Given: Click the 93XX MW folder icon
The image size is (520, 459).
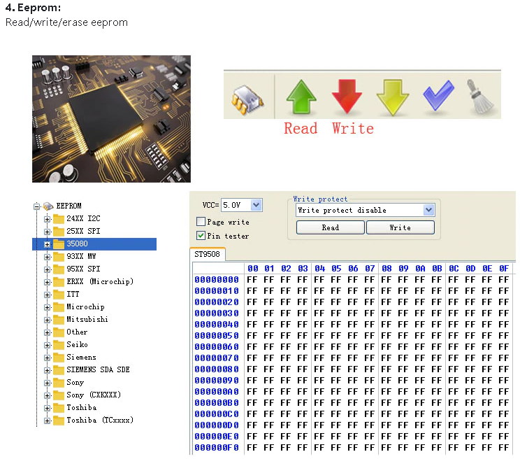Looking at the screenshot, I should (x=59, y=257).
